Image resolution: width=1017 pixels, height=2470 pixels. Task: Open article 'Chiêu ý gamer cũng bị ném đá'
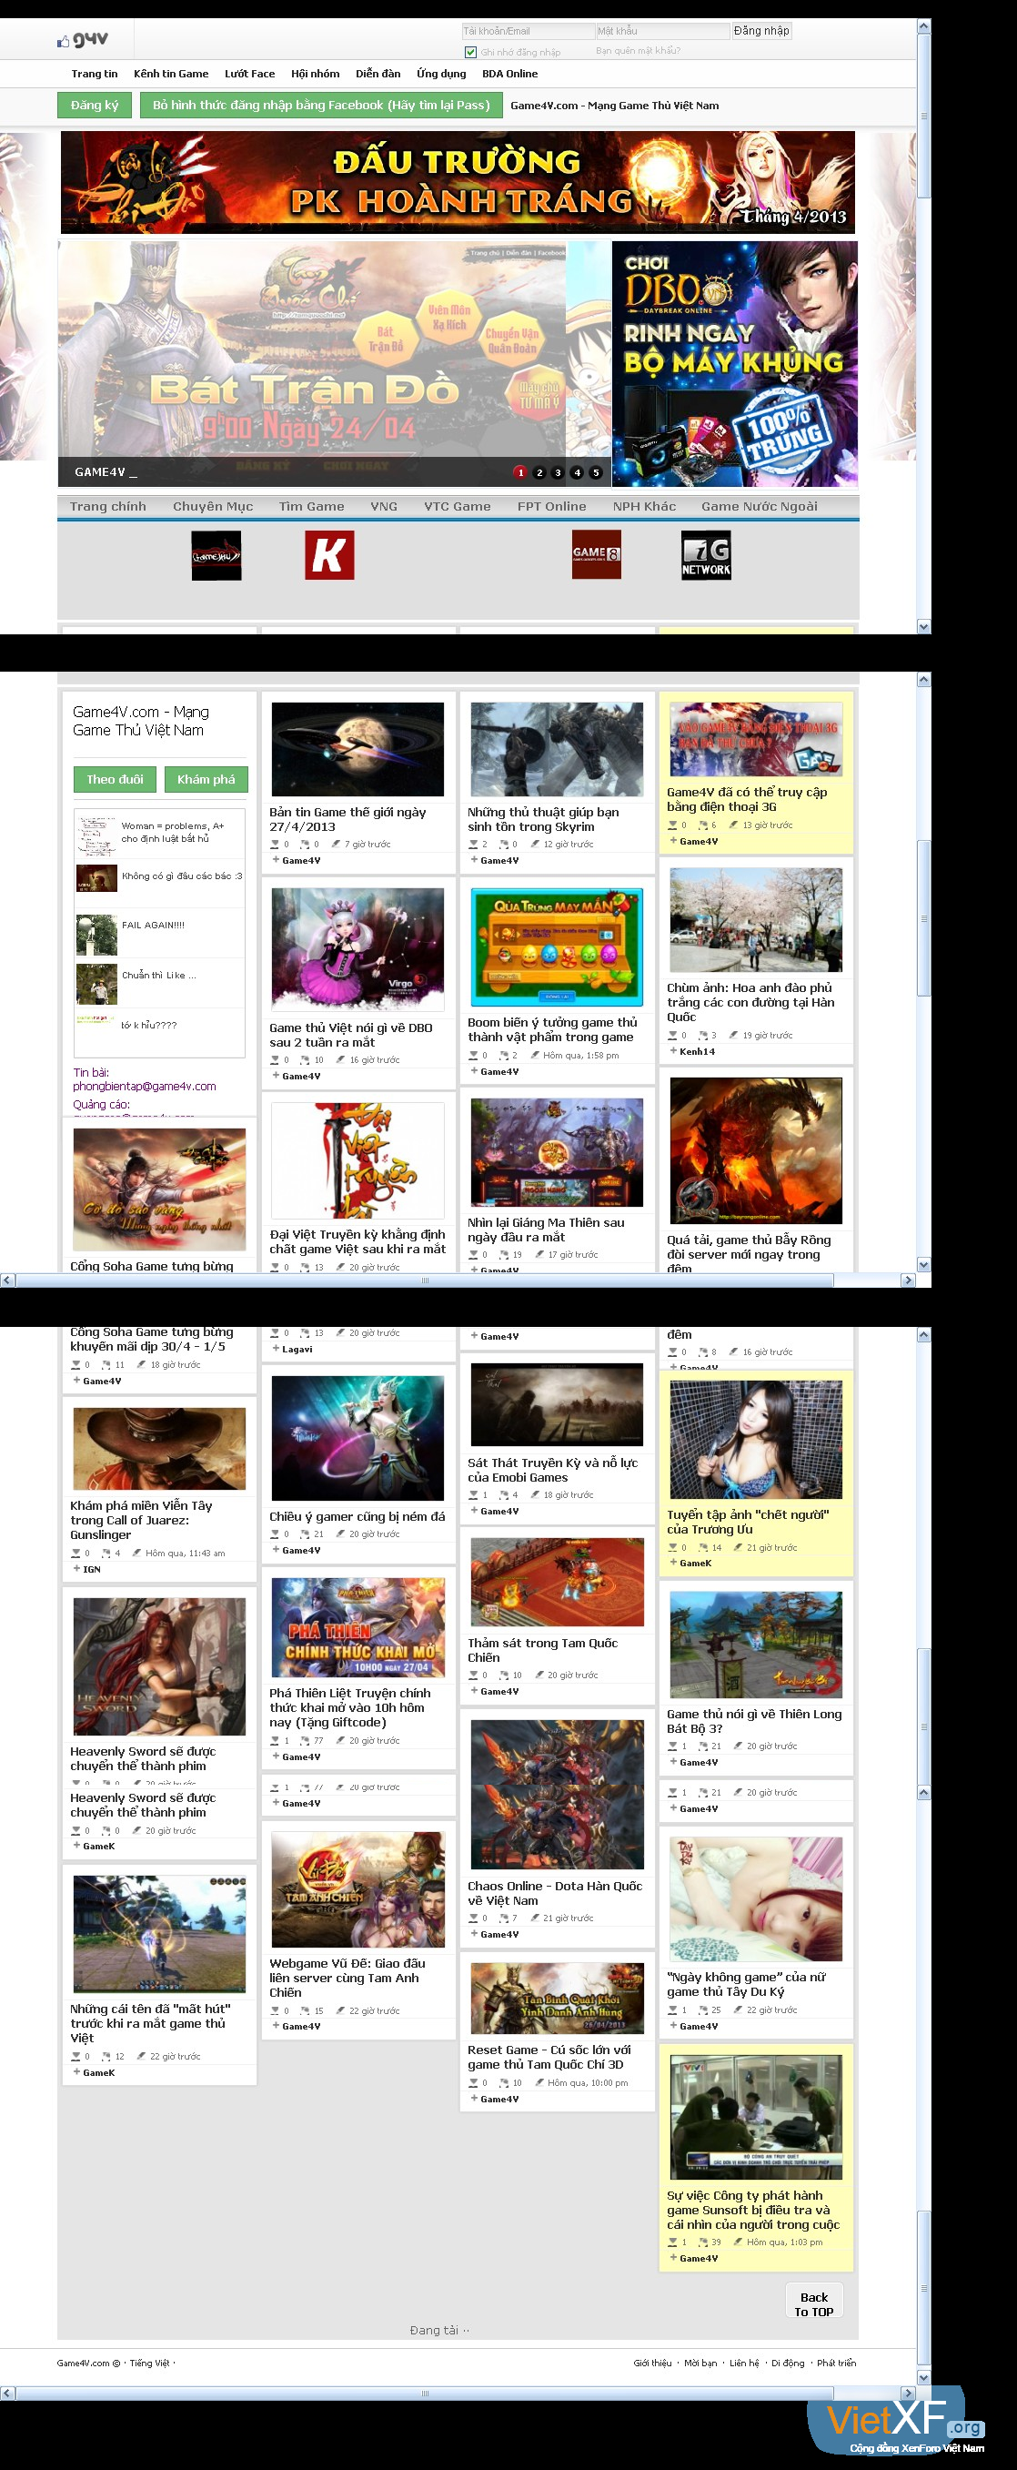(357, 1516)
